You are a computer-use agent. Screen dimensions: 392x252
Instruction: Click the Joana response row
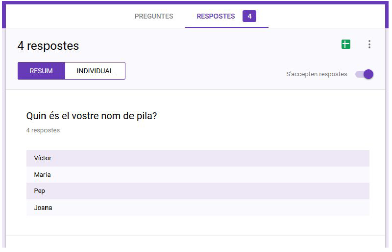click(x=197, y=208)
